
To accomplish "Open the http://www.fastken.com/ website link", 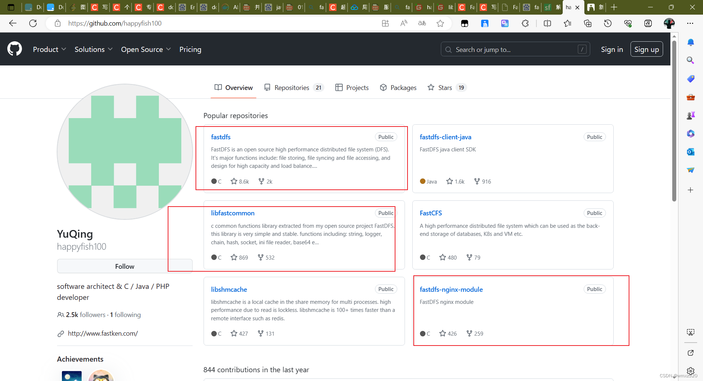I will click(103, 333).
